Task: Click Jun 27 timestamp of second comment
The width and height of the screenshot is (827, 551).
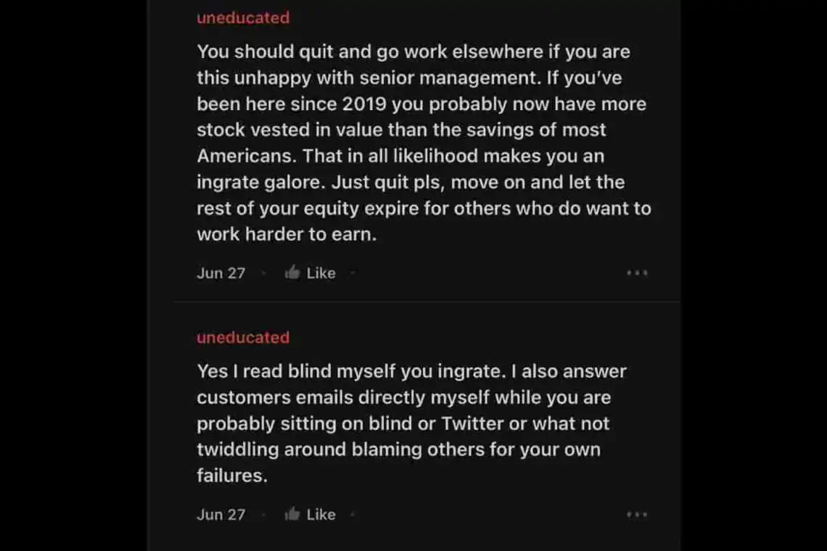Action: click(x=221, y=515)
